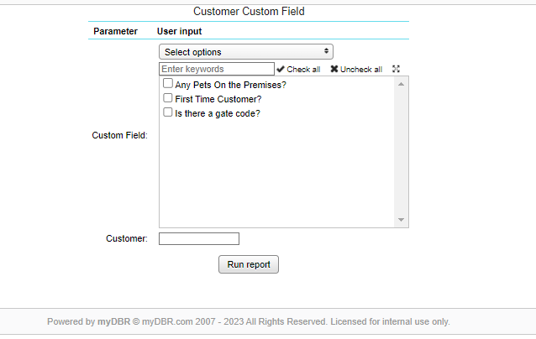This screenshot has height=339, width=536.
Task: Click the scroll up arrow in options list
Action: click(402, 84)
